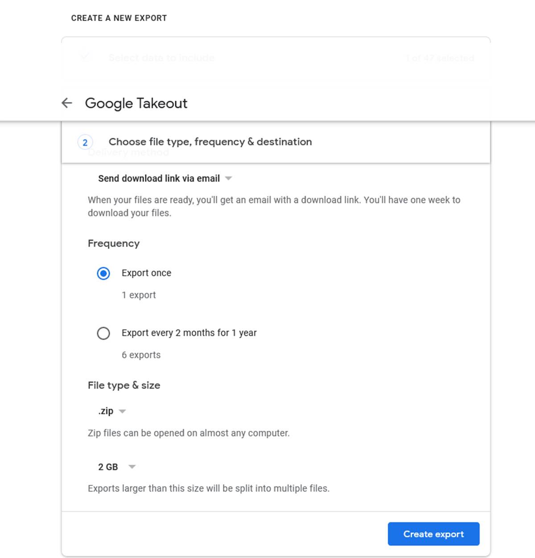Click the delivery method dropdown arrow
535x558 pixels.
coord(229,178)
